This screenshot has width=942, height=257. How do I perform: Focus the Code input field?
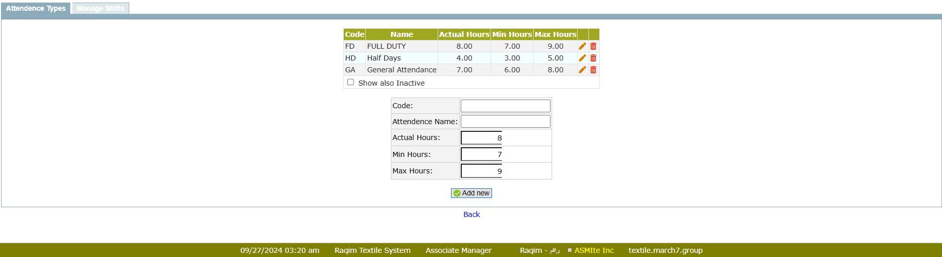tap(505, 106)
